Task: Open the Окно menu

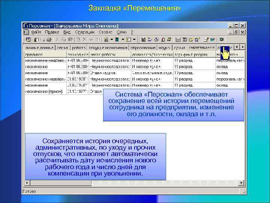Action: coord(121,32)
